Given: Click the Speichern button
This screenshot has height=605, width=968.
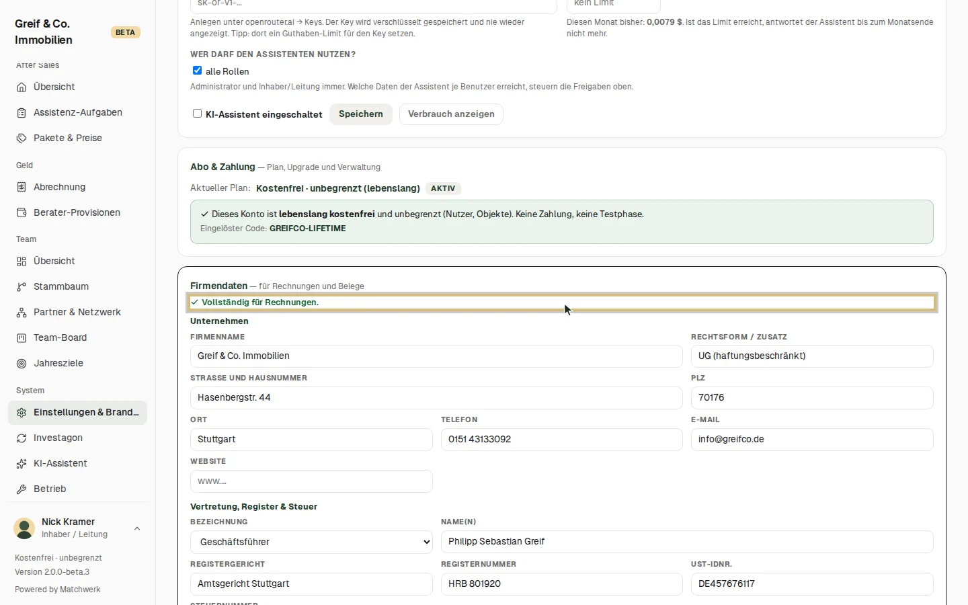Looking at the screenshot, I should (361, 114).
